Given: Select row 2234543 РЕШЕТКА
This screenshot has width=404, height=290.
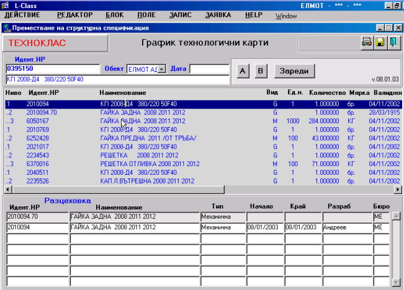Looking at the screenshot, I should [x=203, y=156].
